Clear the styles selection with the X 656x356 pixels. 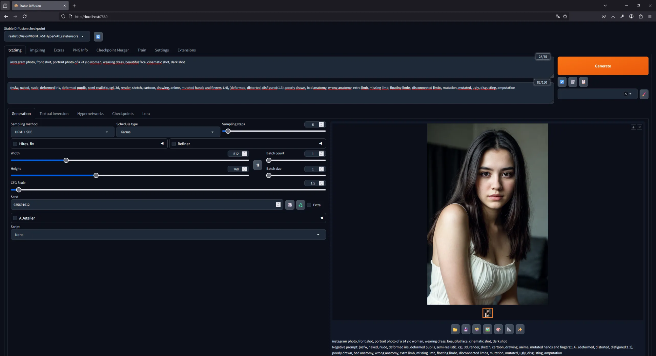click(x=625, y=94)
